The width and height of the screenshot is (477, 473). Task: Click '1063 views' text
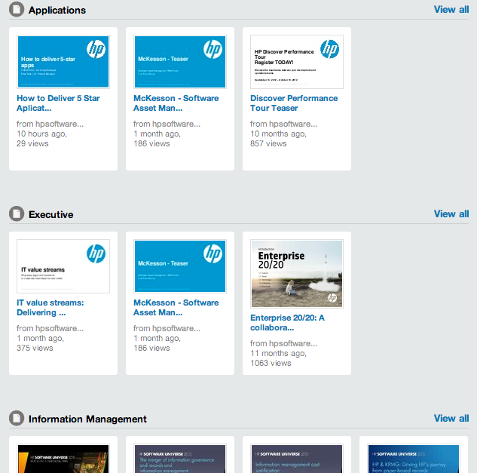(x=271, y=363)
